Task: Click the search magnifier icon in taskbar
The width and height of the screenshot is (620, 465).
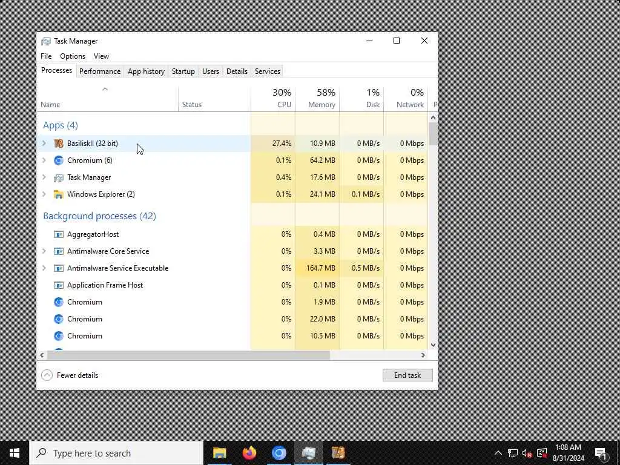Action: 41,453
